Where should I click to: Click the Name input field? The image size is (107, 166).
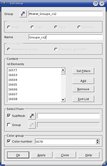pos(66,37)
